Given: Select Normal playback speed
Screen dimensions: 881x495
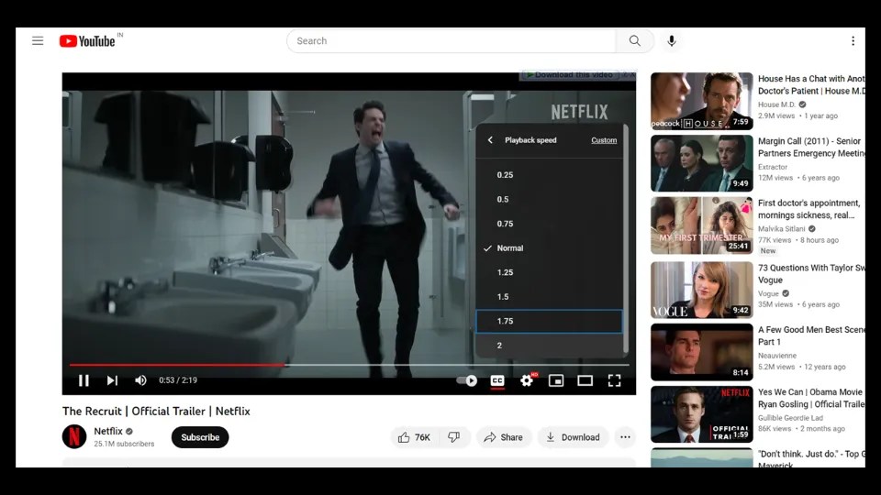Looking at the screenshot, I should tap(549, 248).
